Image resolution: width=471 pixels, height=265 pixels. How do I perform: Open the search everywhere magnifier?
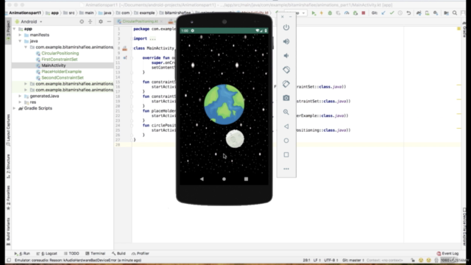[x=455, y=13]
